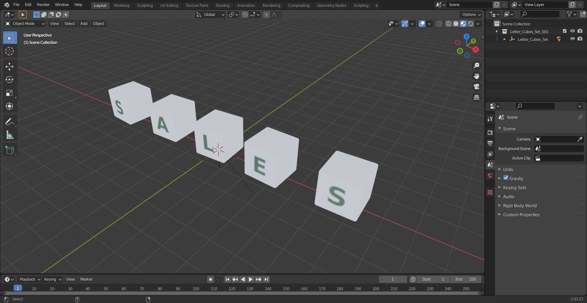Open the Texture properties tab
Image resolution: width=587 pixels, height=303 pixels.
pos(490,192)
